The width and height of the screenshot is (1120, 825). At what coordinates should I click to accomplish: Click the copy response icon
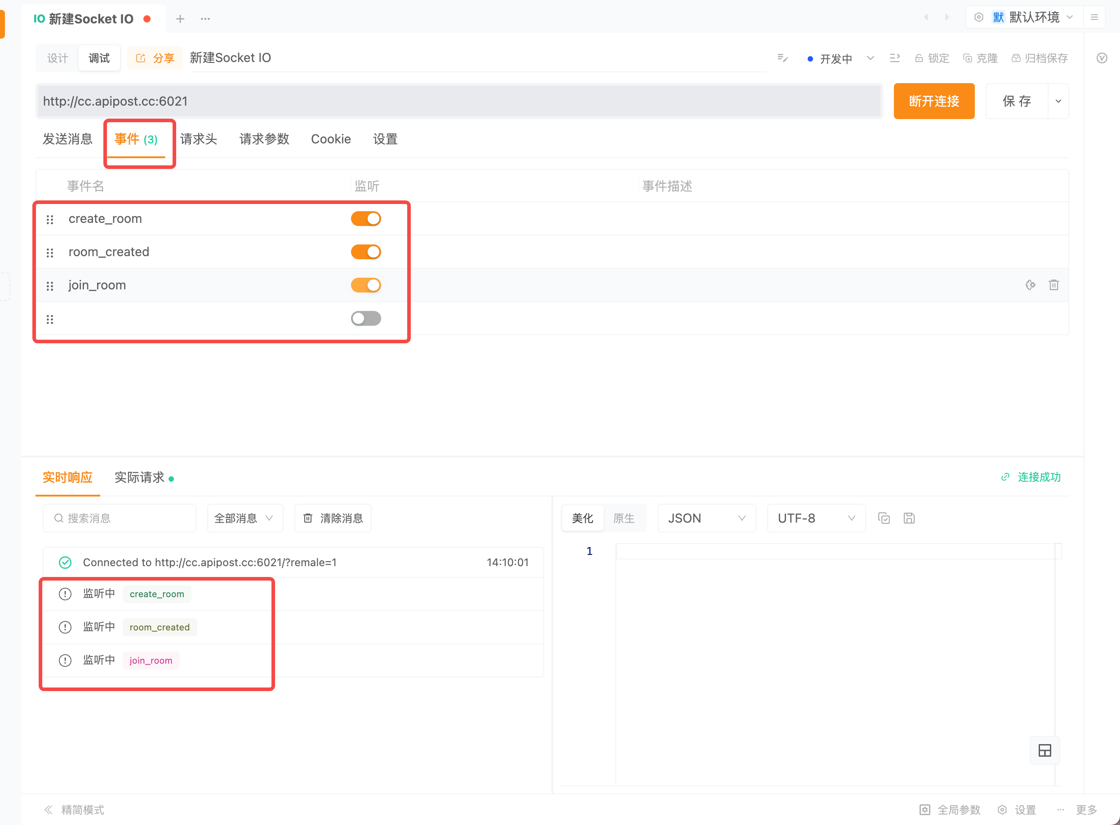coord(884,519)
